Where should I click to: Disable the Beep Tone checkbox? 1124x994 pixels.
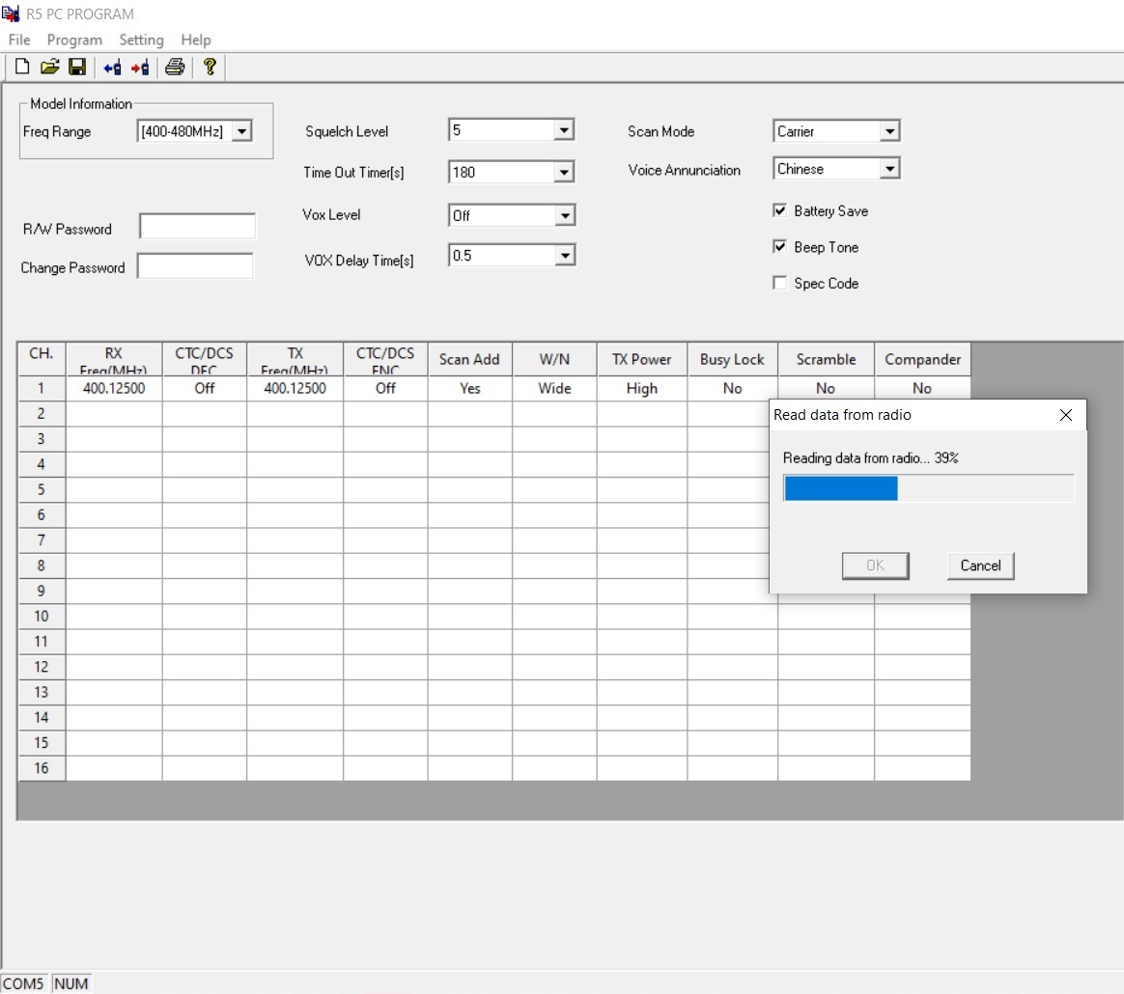(780, 246)
